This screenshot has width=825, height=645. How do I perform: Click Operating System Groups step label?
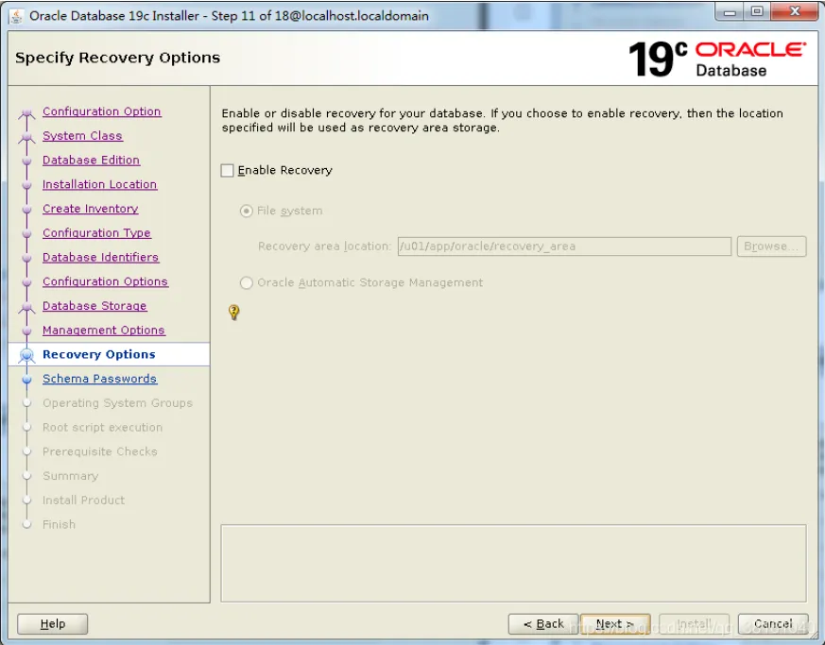coord(117,402)
